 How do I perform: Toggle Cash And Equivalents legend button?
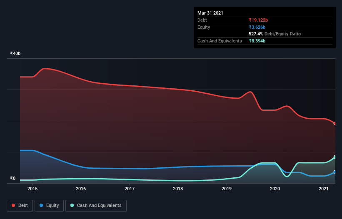[x=96, y=206]
